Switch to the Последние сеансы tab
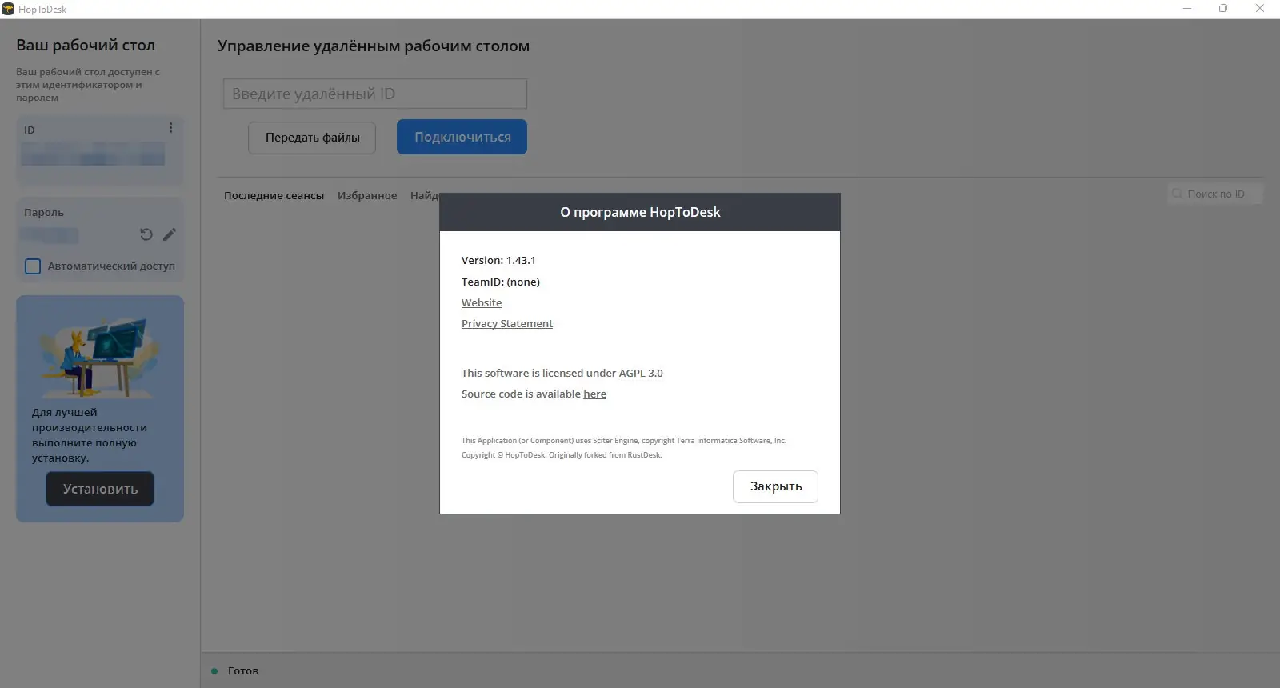 coord(274,195)
